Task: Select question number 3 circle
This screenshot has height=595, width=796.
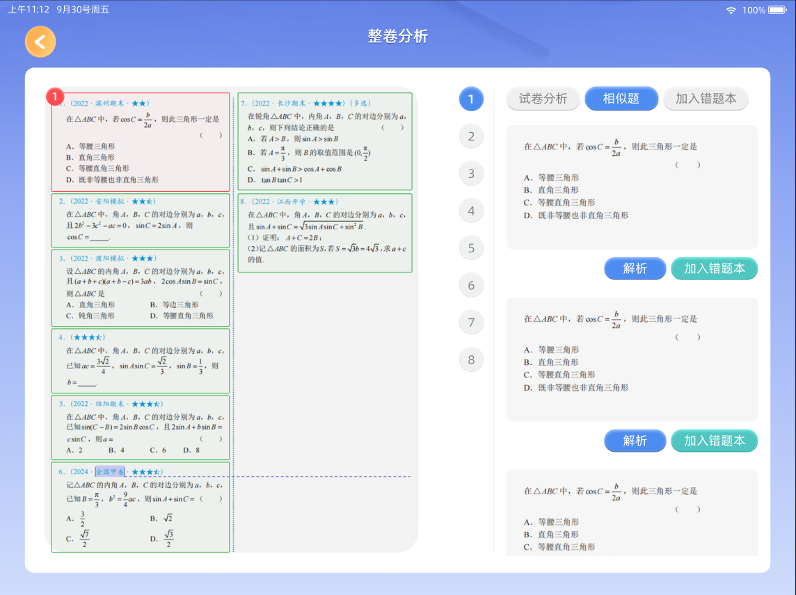Action: 471,174
